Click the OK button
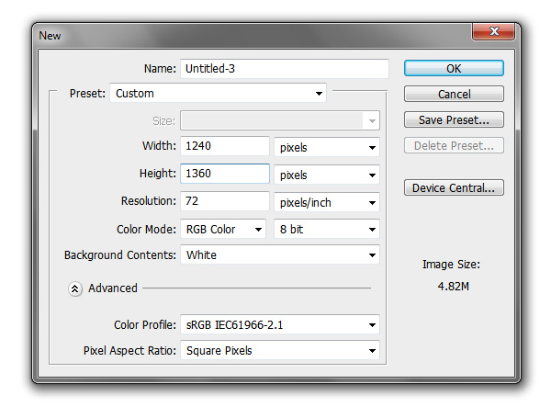Image resolution: width=551 pixels, height=407 pixels. pyautogui.click(x=454, y=68)
